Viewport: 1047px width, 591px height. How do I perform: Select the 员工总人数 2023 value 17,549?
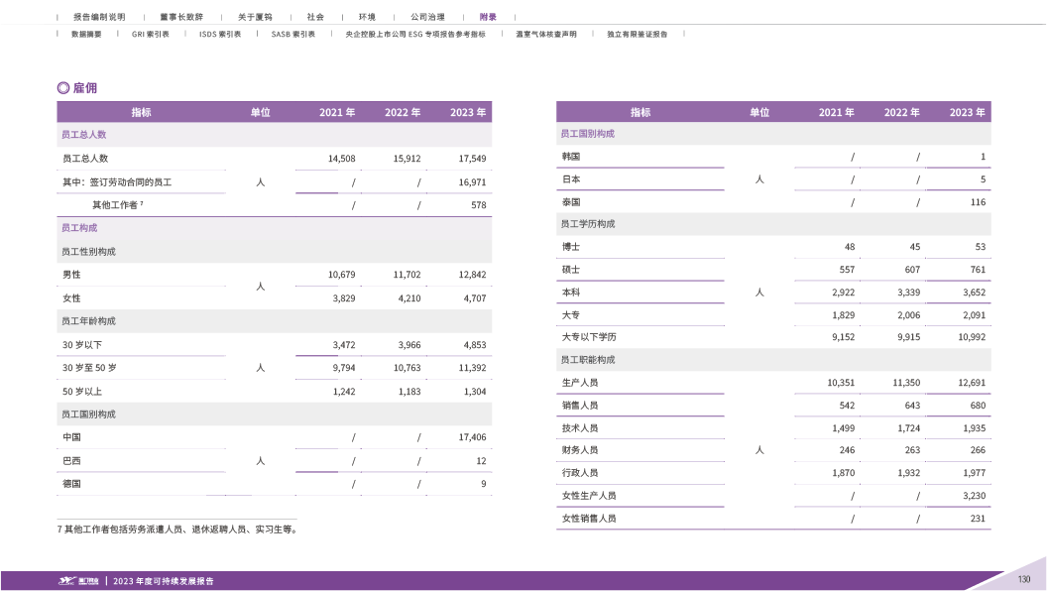click(x=471, y=159)
